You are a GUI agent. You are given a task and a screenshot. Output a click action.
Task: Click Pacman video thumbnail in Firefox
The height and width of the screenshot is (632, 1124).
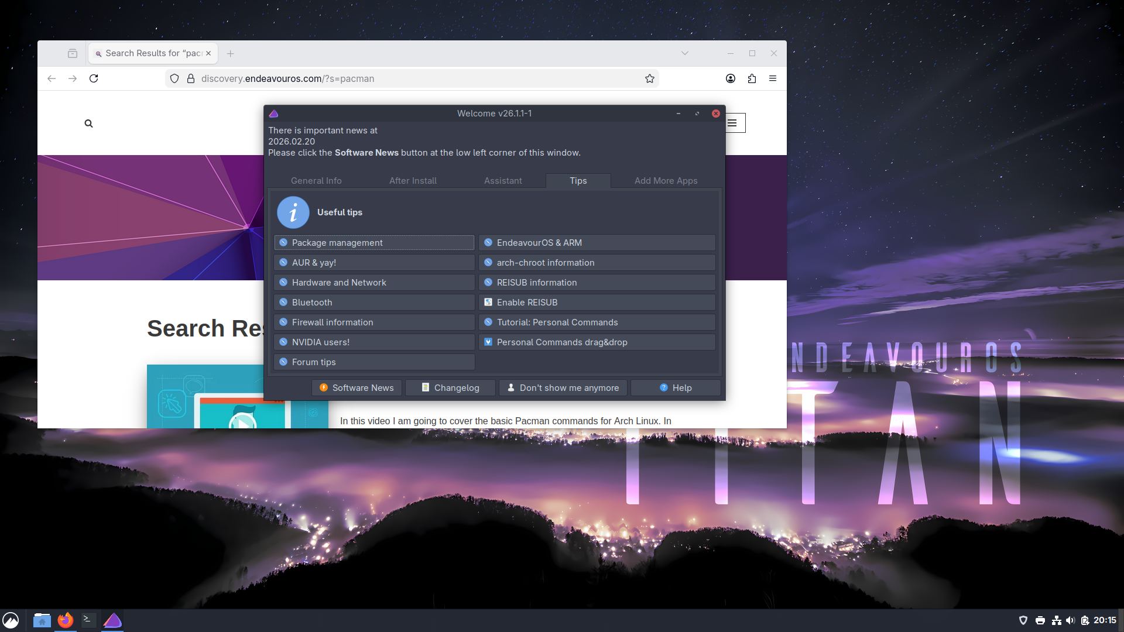[238, 397]
